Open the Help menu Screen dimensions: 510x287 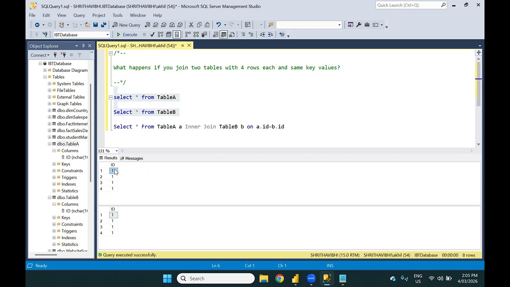click(157, 15)
